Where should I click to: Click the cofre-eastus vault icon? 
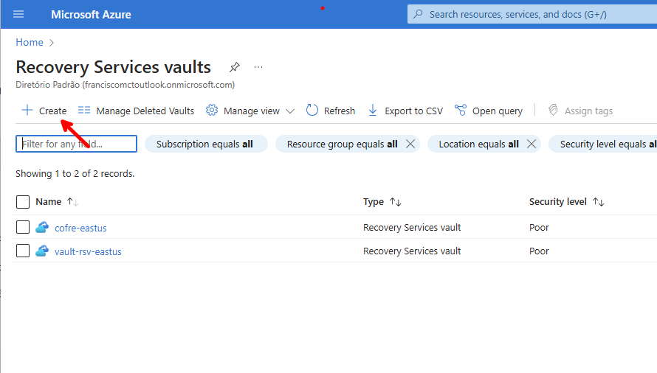42,228
